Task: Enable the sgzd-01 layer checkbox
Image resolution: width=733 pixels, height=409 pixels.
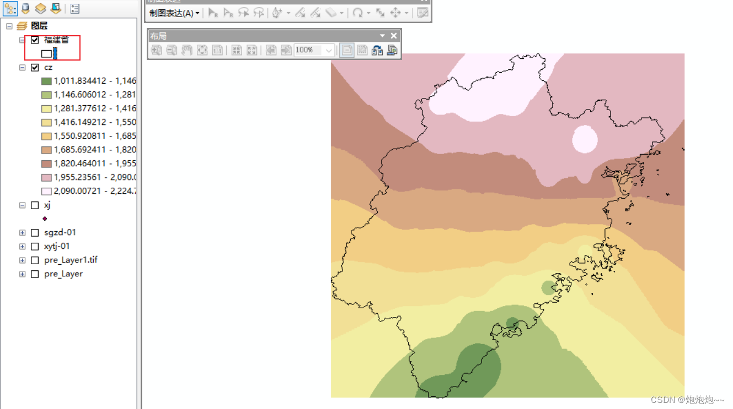Action: click(35, 232)
